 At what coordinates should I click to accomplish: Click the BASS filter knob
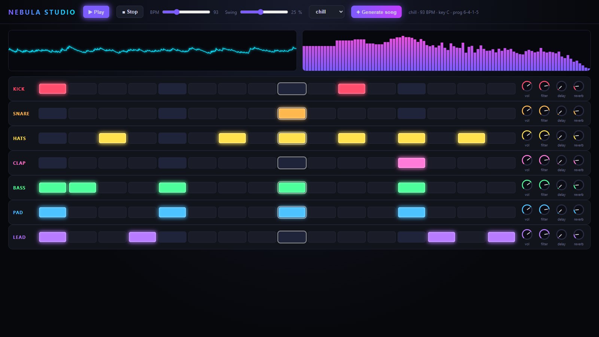544,185
